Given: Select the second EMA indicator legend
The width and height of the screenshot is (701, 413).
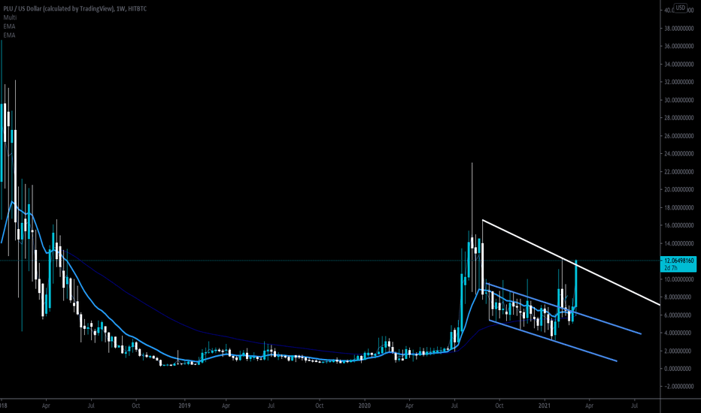Looking at the screenshot, I should 9,35.
